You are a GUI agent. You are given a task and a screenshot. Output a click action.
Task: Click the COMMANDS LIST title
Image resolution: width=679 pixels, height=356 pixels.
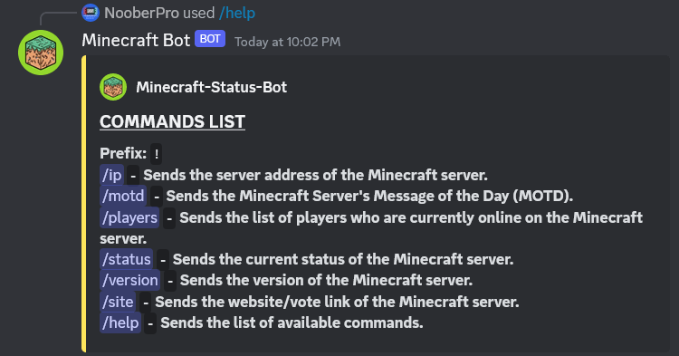pyautogui.click(x=172, y=121)
